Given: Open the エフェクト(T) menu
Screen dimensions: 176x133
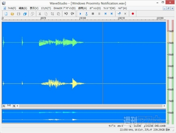Looking at the screenshot, I should 46,8.
